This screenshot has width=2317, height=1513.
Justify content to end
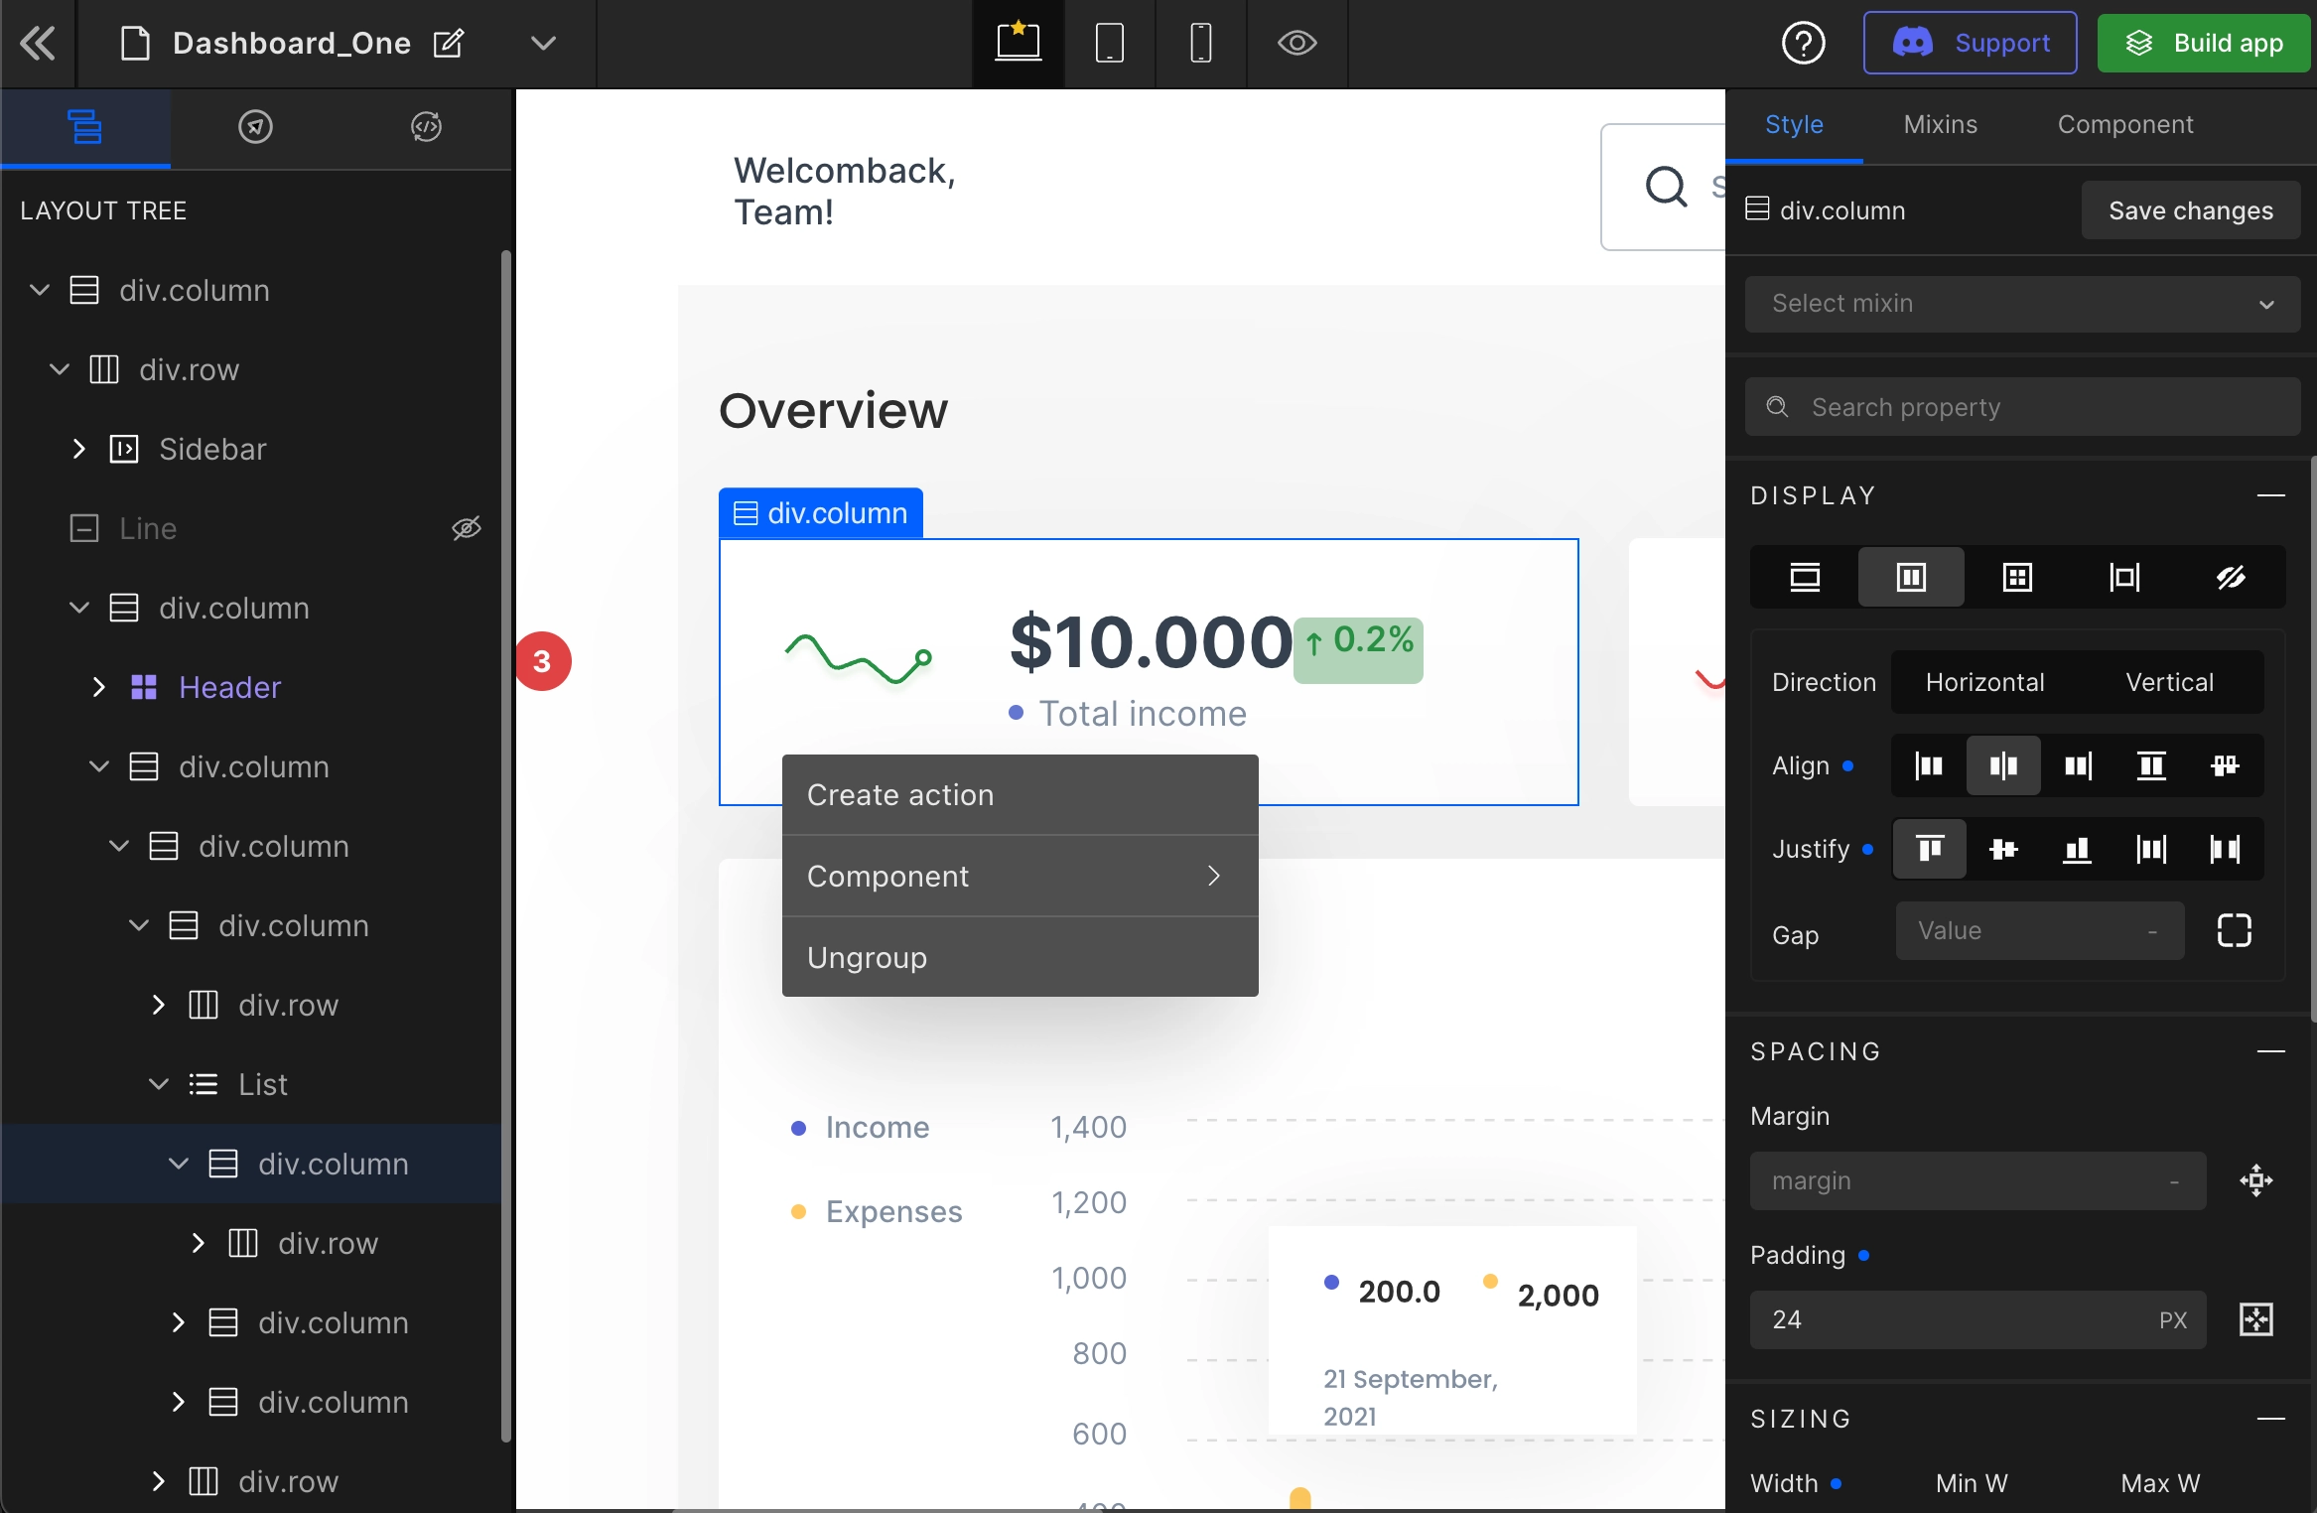tap(2078, 849)
